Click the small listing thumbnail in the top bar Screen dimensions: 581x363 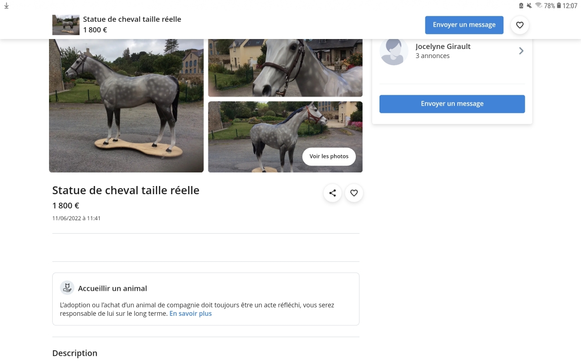(66, 25)
